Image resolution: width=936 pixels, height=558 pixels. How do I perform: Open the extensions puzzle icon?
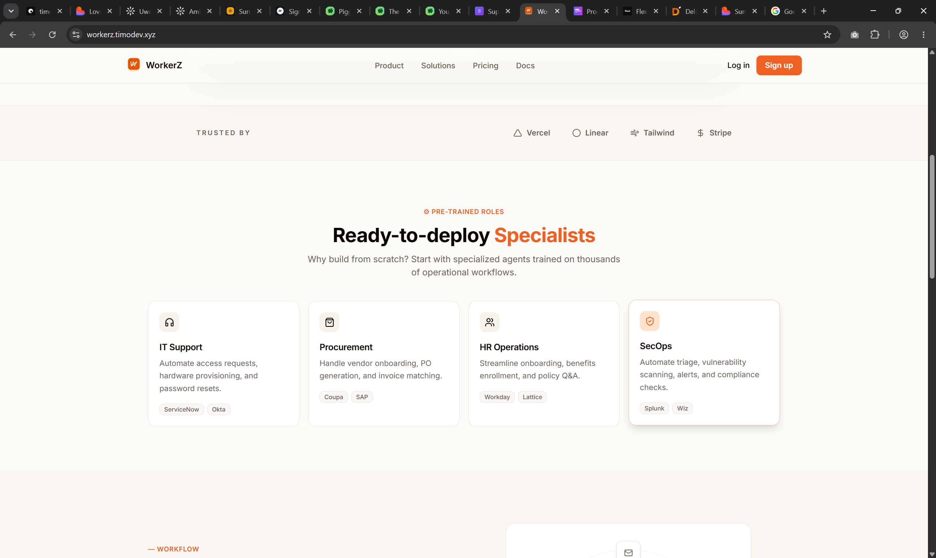[875, 35]
